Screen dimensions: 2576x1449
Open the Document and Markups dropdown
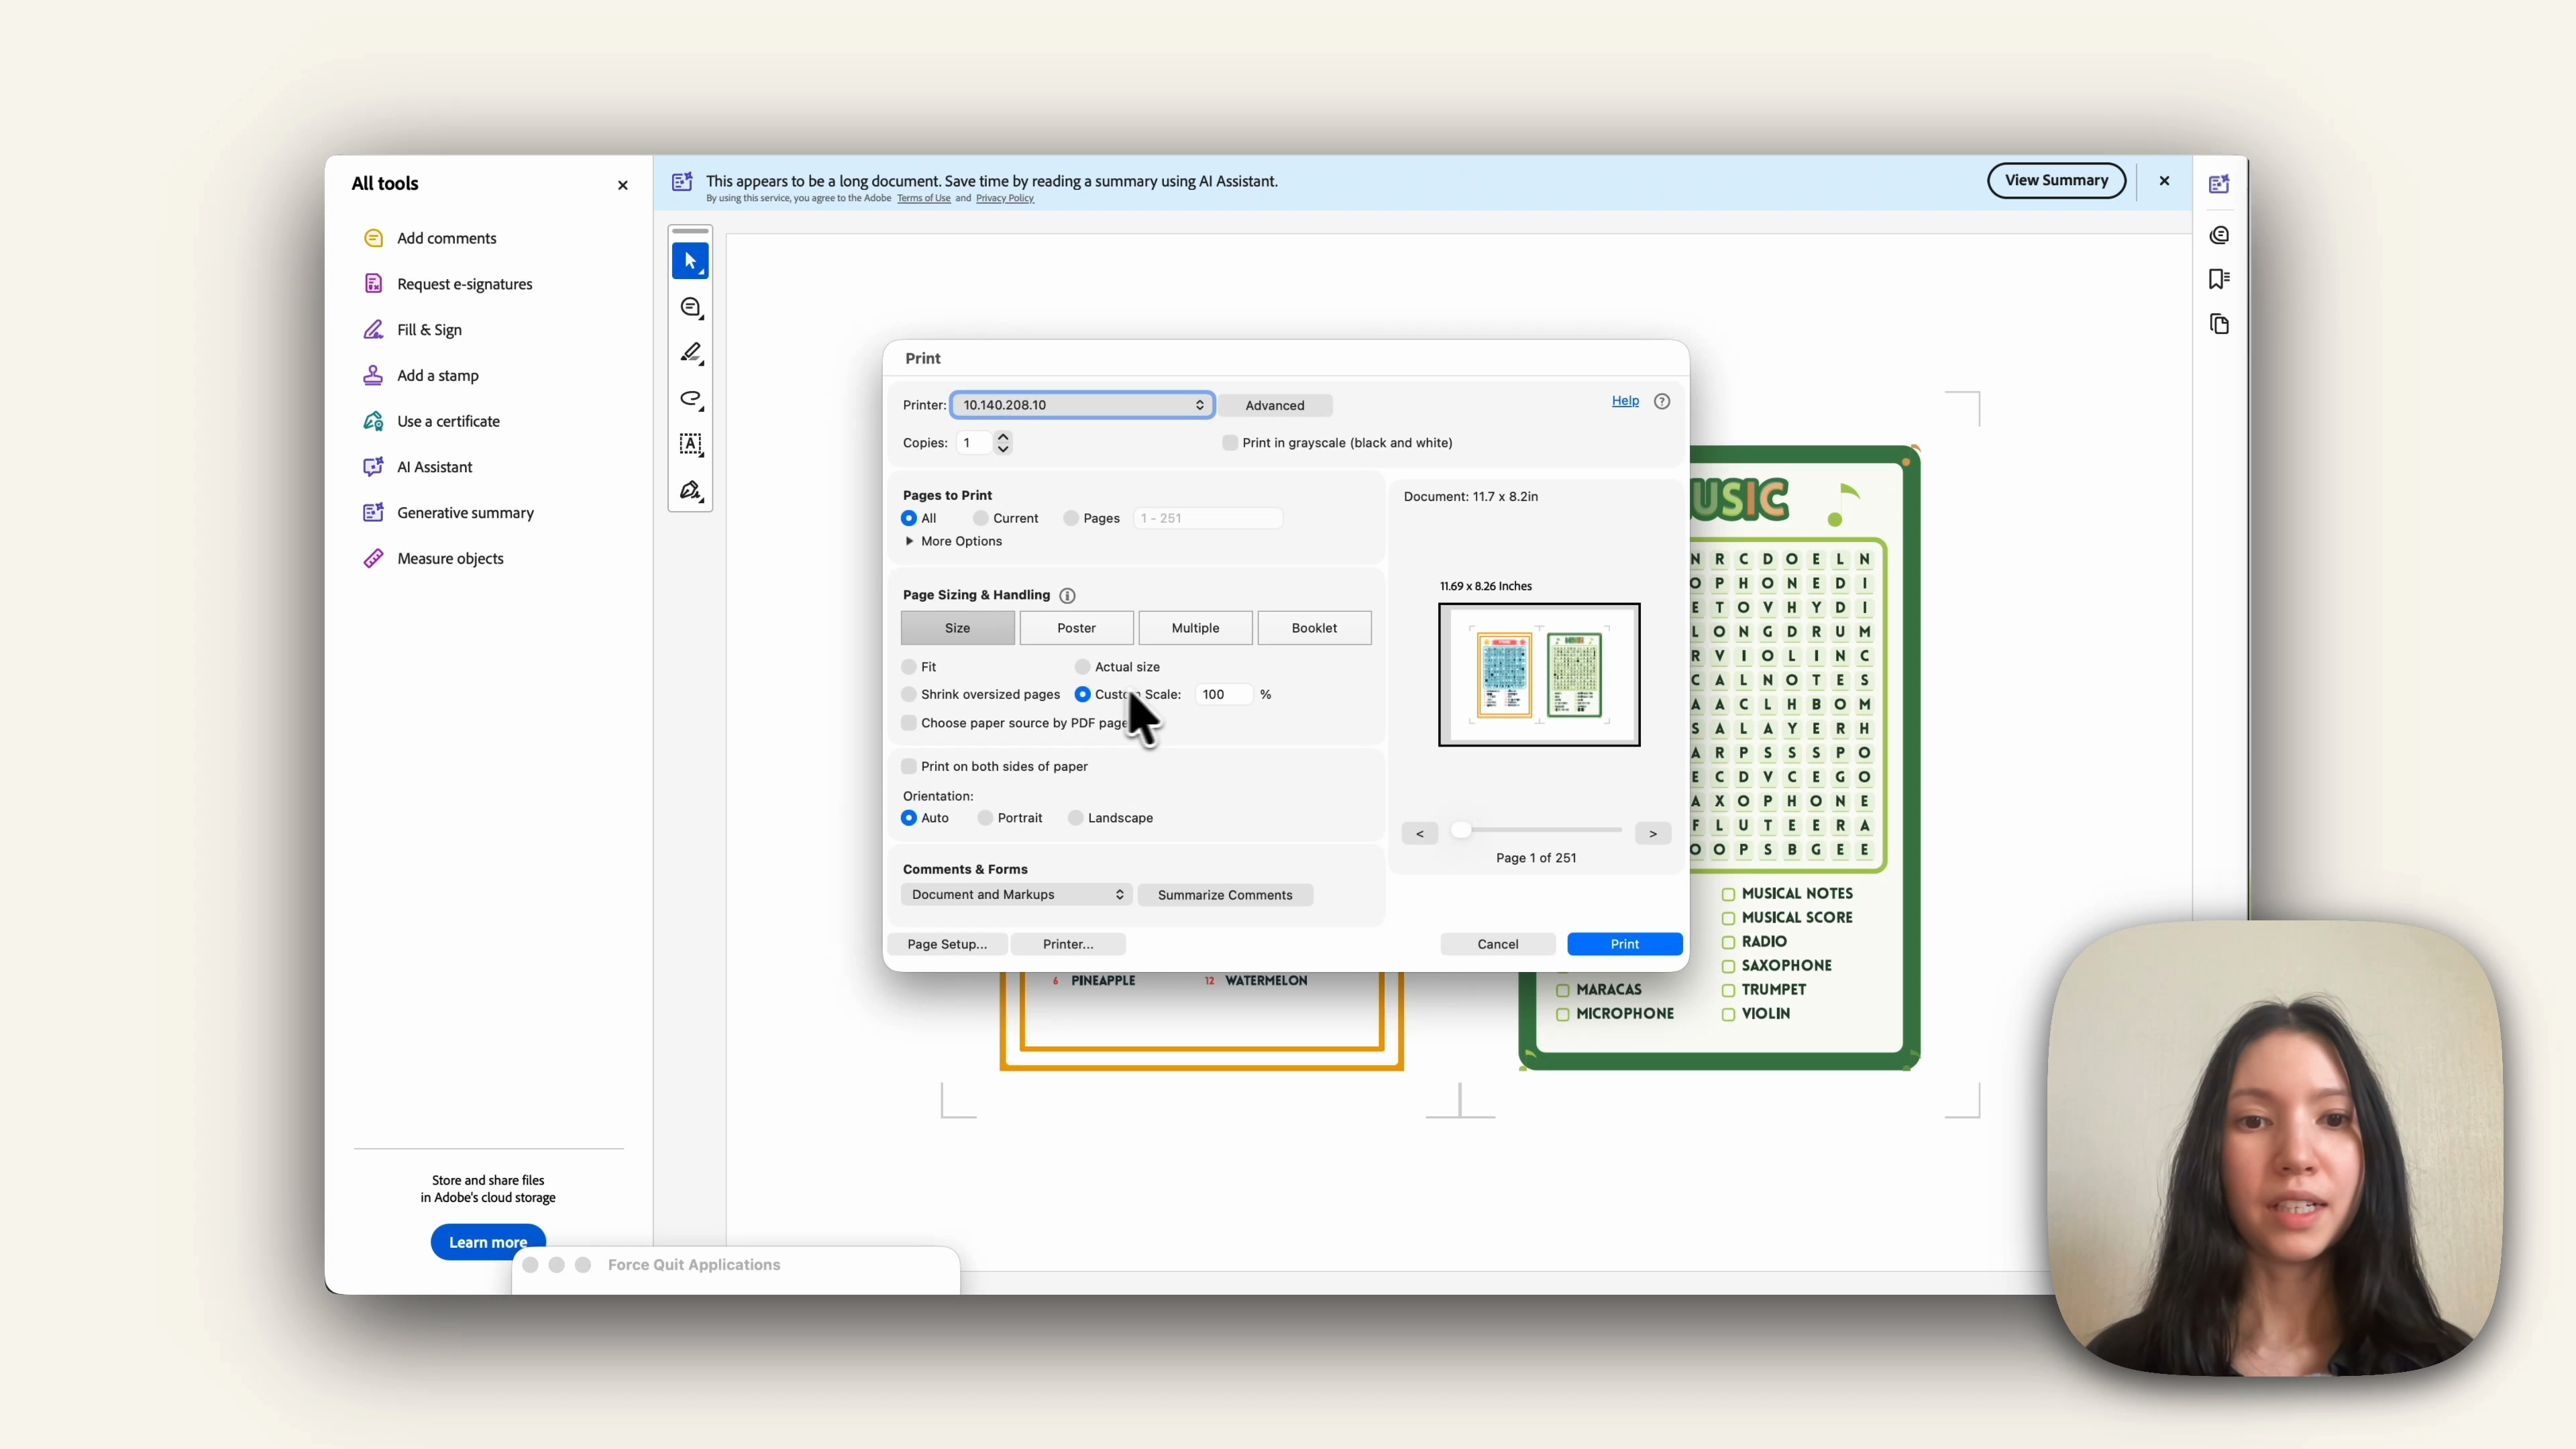[1016, 895]
